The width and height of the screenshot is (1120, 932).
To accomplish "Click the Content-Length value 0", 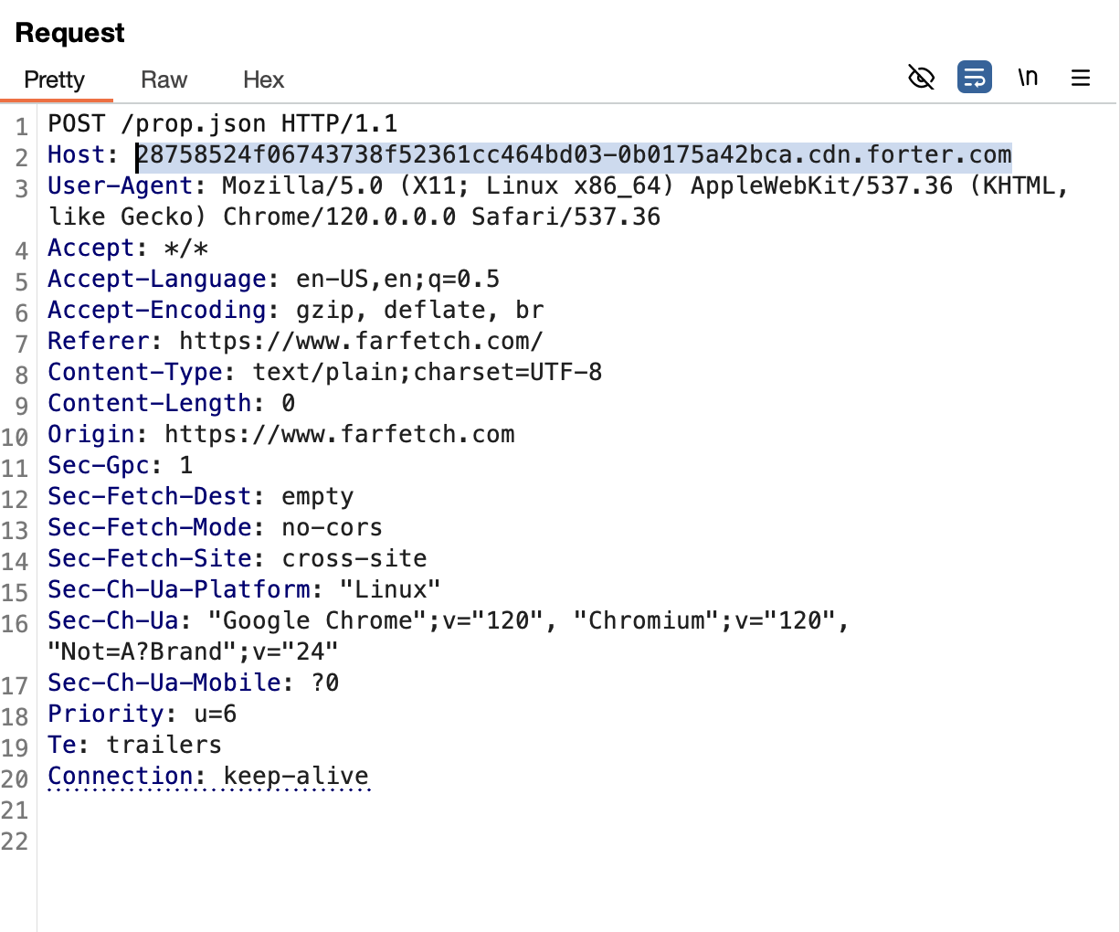I will [288, 403].
